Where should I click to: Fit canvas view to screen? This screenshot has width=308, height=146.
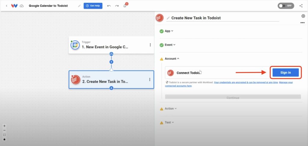5,135
